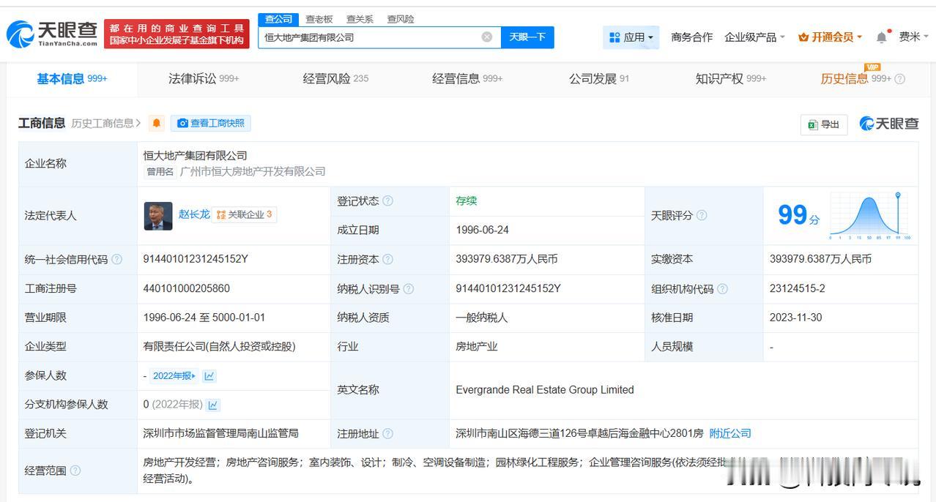This screenshot has height=502, width=936.
Task: Switch to 查风险 search tab
Action: [401, 19]
